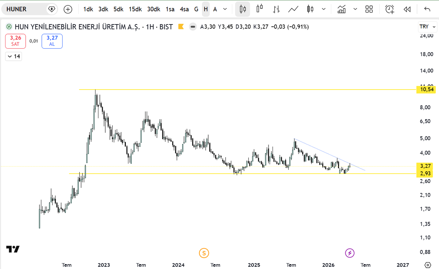The image size is (439, 269).
Task: Click the red SAT 3,26 sell button
Action: 15,41
